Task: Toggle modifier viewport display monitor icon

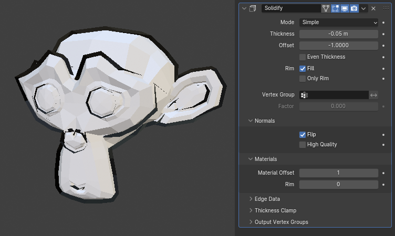Action: 345,8
